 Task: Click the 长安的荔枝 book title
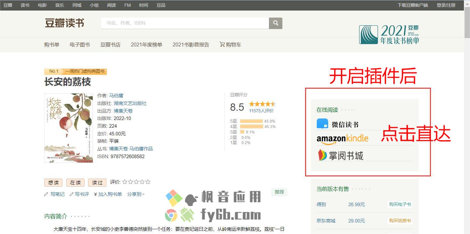click(x=68, y=82)
